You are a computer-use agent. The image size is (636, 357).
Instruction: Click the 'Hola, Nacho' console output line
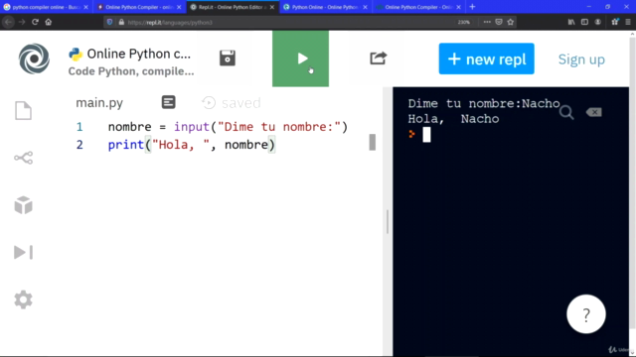(453, 119)
